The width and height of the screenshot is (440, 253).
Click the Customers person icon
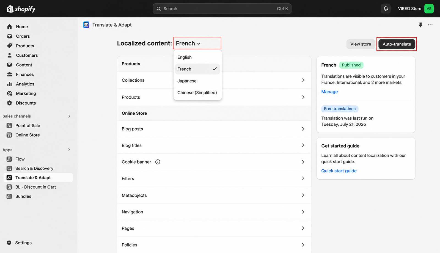10,55
